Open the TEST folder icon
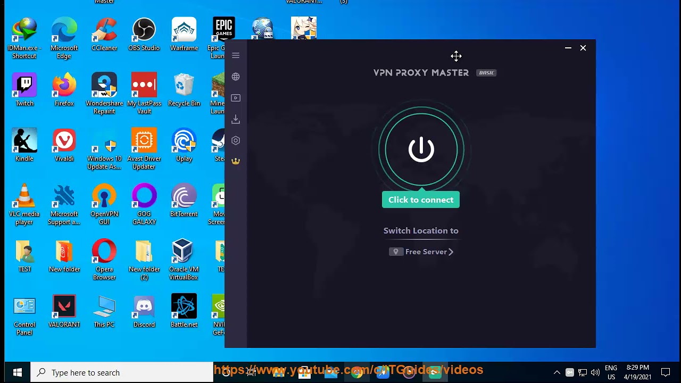The height and width of the screenshot is (383, 681). 24,256
